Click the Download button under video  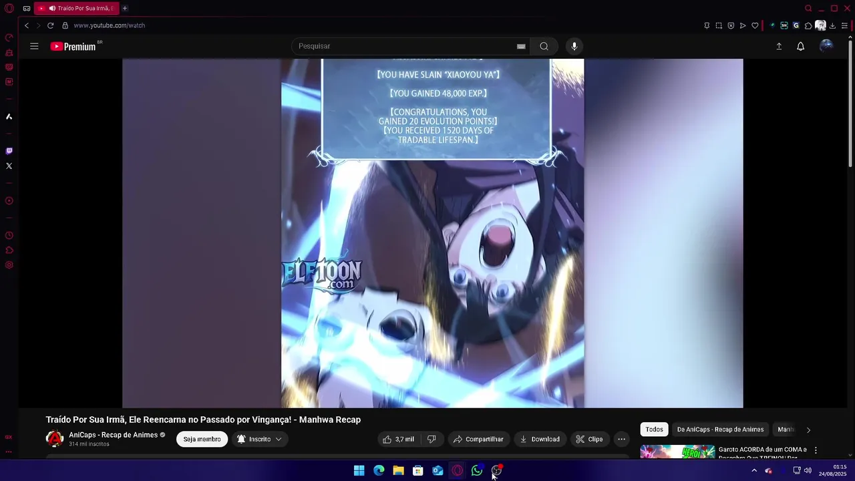pos(540,439)
